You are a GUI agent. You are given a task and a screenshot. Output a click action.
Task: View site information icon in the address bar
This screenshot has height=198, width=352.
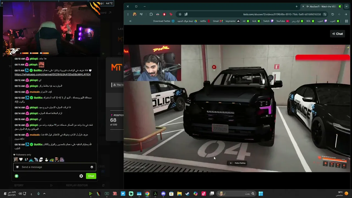click(x=325, y=14)
